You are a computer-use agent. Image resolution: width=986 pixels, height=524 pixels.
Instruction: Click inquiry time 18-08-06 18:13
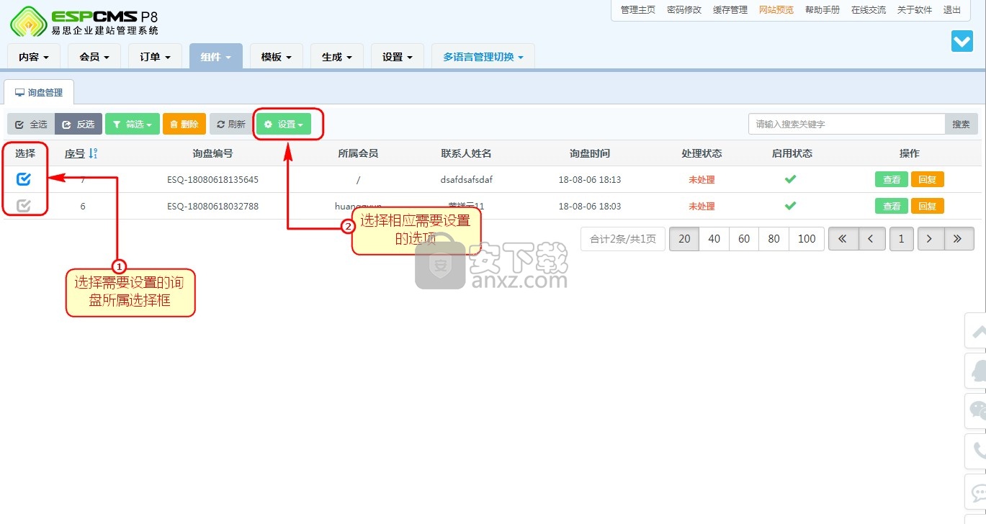(589, 180)
